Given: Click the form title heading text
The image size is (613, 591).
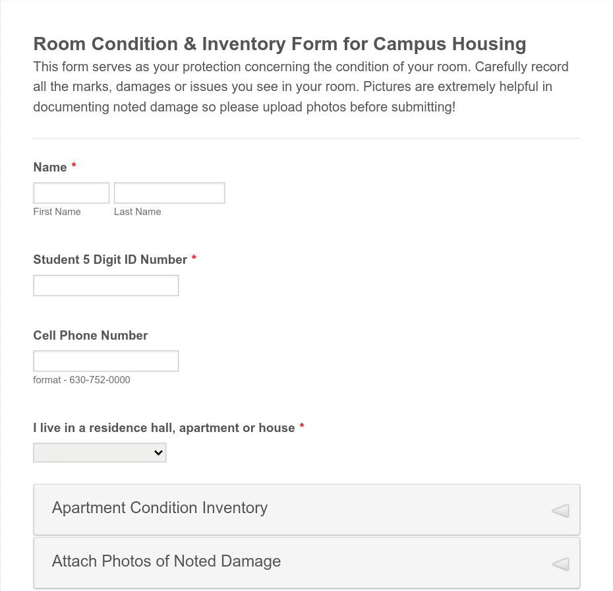Looking at the screenshot, I should click(279, 44).
